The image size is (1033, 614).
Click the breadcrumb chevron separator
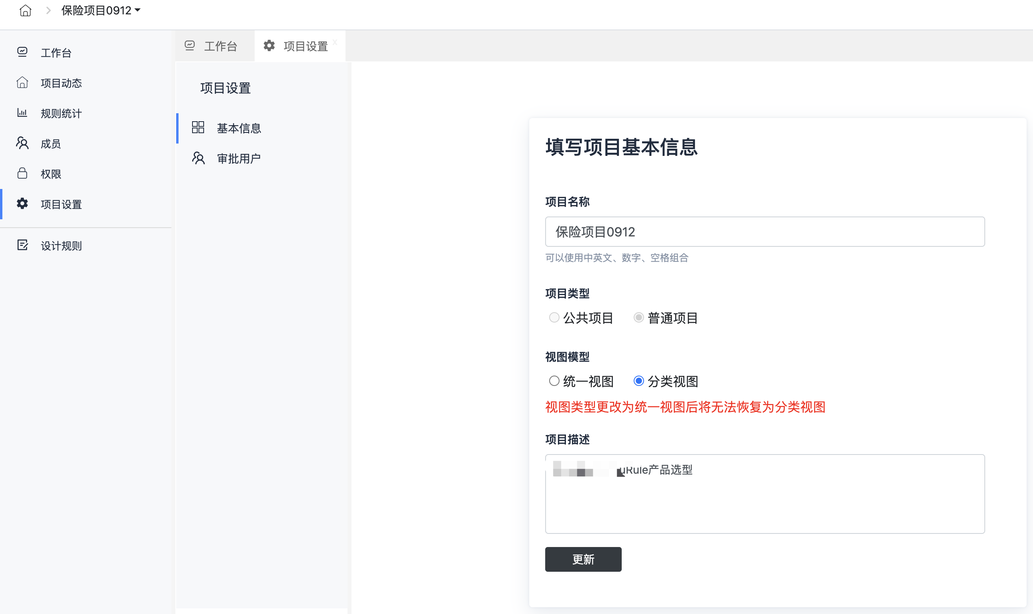click(48, 10)
